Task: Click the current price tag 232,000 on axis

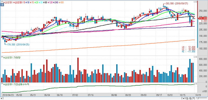Action: tap(203, 18)
